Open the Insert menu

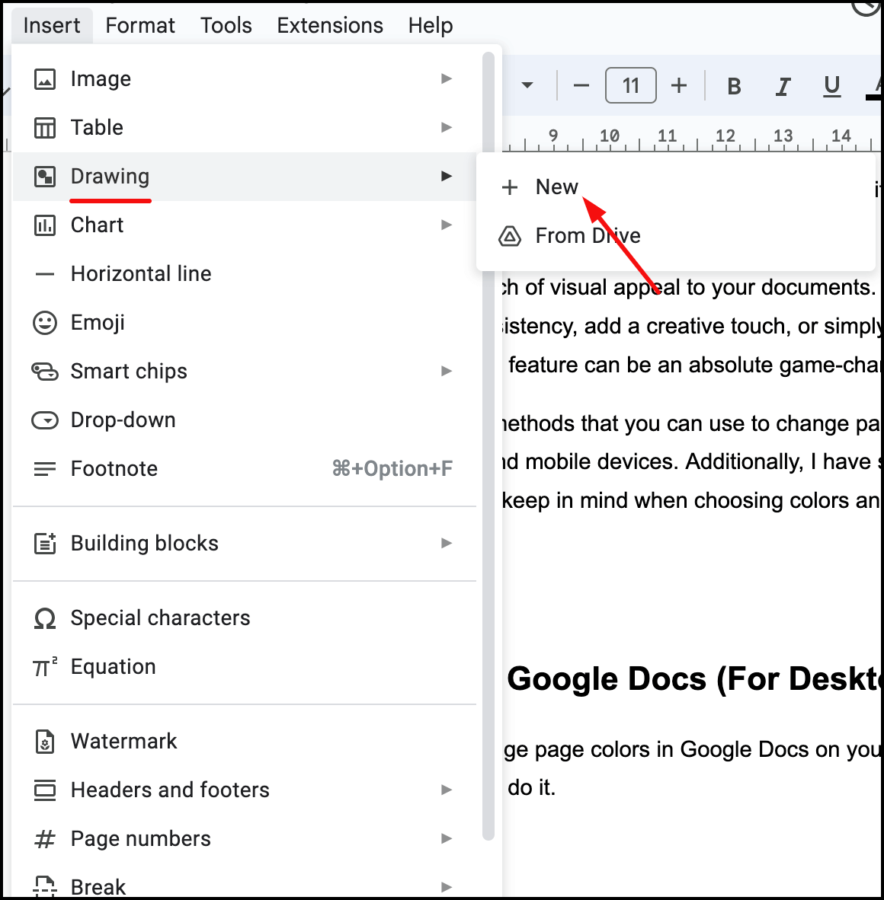[x=52, y=26]
